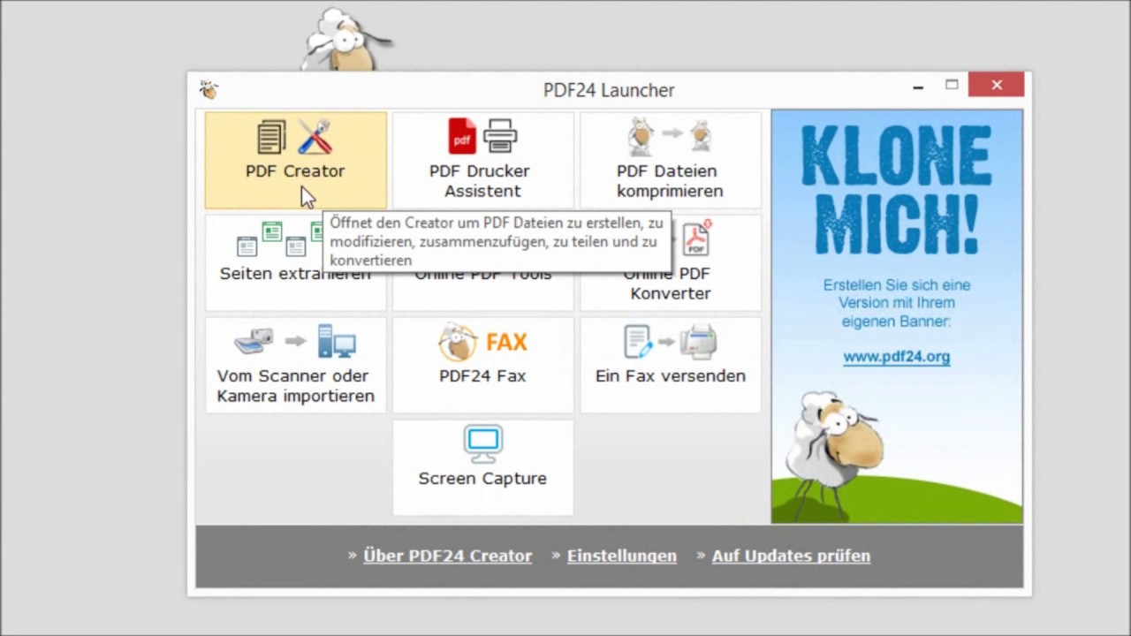The width and height of the screenshot is (1131, 636).
Task: Open Ein Fax versenden tile
Action: tap(670, 365)
